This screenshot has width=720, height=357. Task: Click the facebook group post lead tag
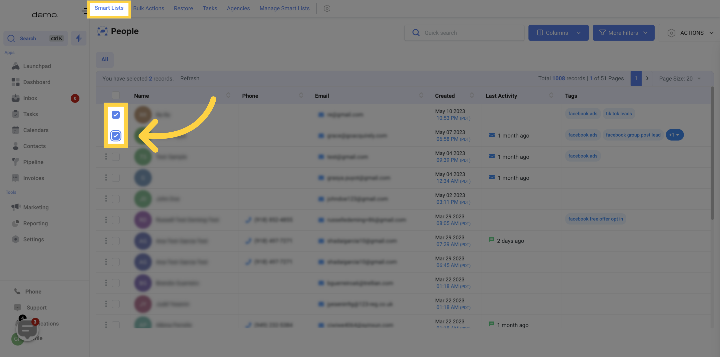633,135
